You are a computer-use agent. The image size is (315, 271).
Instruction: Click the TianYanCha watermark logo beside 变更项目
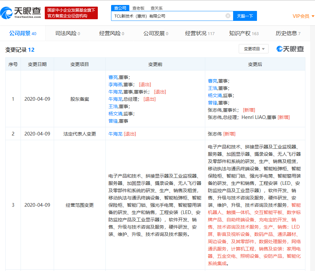click(290, 49)
